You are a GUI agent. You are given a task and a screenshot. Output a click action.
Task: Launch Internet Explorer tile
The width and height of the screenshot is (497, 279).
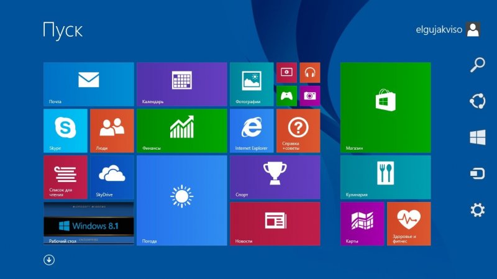click(x=252, y=130)
